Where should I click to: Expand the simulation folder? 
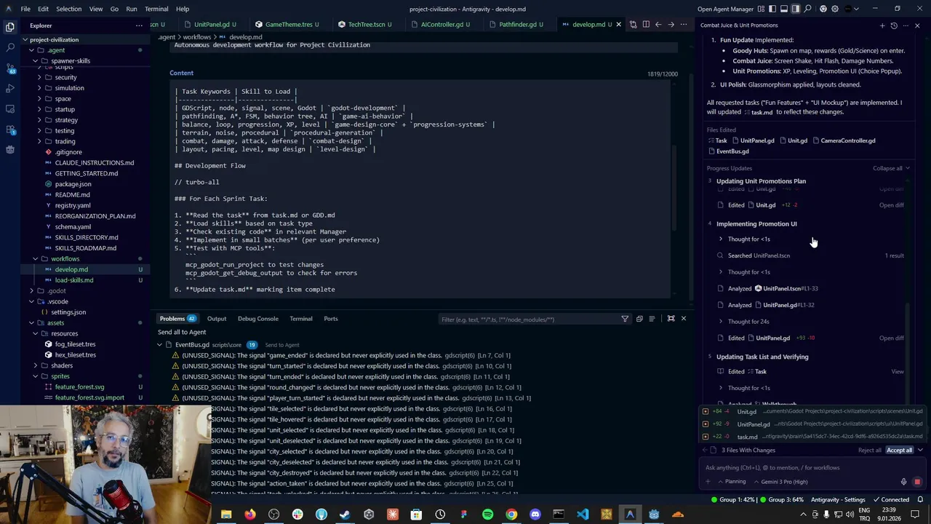40,88
